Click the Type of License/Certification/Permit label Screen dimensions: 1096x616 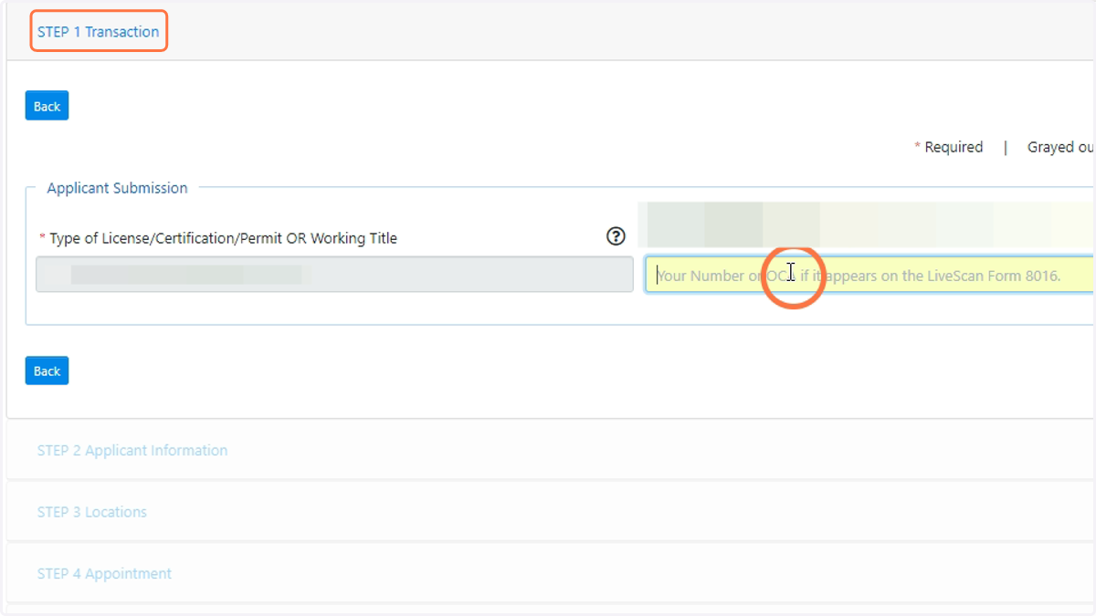point(223,238)
